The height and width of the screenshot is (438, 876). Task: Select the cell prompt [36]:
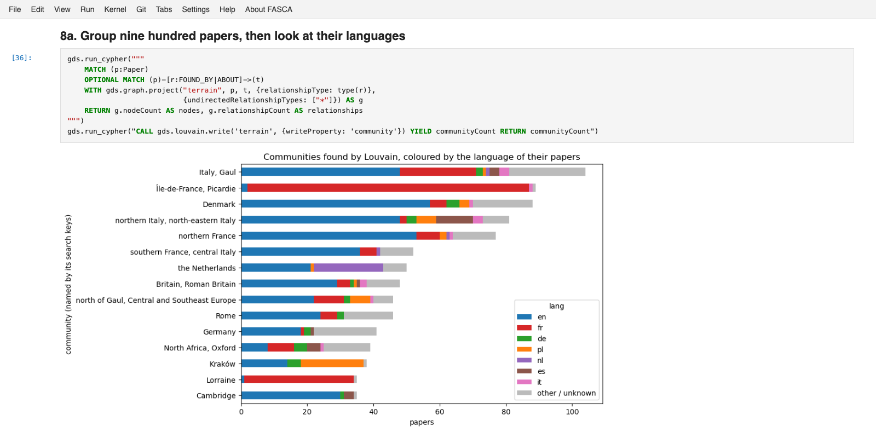pyautogui.click(x=22, y=58)
